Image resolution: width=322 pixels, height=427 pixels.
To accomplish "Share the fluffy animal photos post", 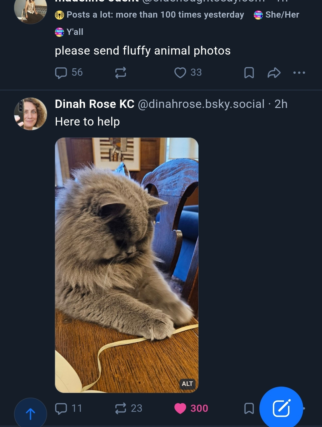I will [274, 72].
